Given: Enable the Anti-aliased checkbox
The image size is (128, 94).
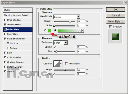Looking at the screenshot, I should (x=66, y=64).
